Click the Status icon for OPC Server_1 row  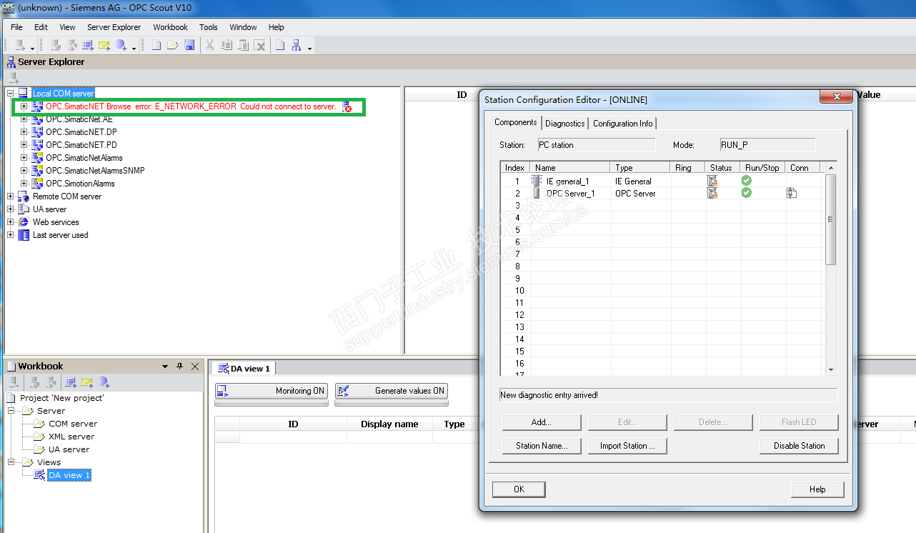pyautogui.click(x=712, y=193)
